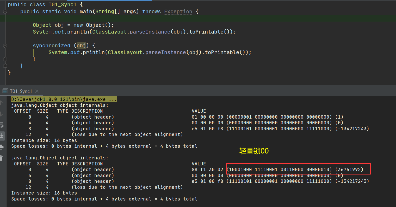Click fold-end marker of synchronized block
The width and height of the screenshot is (396, 207).
(x=5, y=59)
